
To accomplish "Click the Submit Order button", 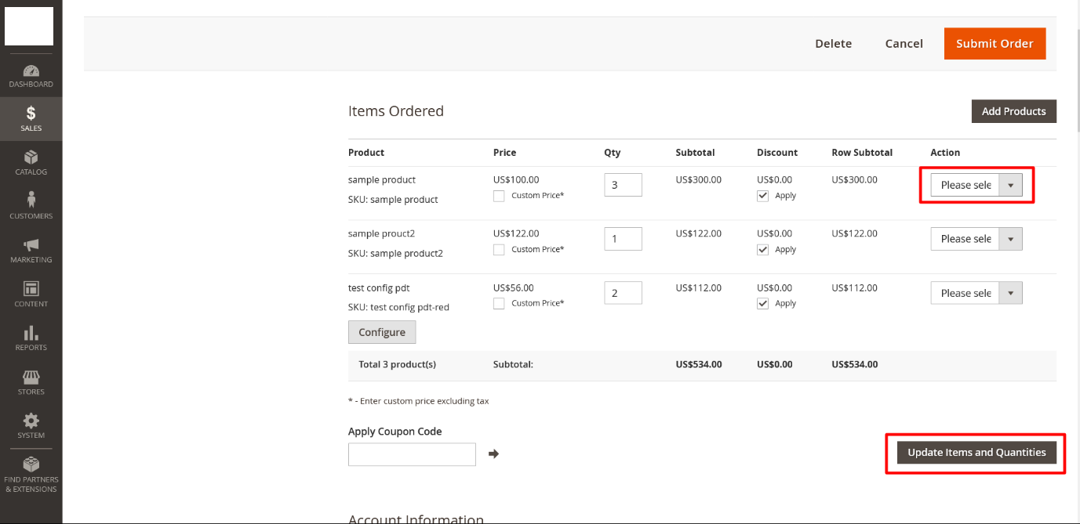I will [994, 44].
